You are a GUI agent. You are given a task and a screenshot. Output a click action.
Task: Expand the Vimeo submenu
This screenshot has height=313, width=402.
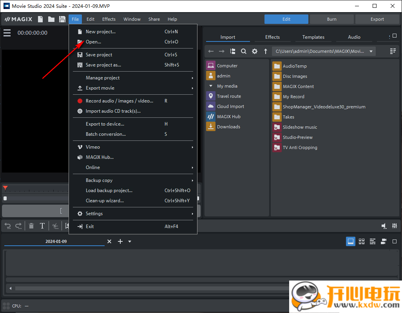point(133,147)
